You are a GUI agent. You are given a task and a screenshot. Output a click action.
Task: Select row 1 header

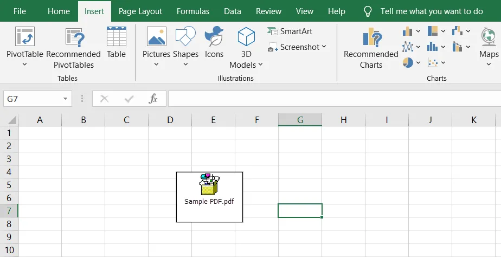click(9, 133)
